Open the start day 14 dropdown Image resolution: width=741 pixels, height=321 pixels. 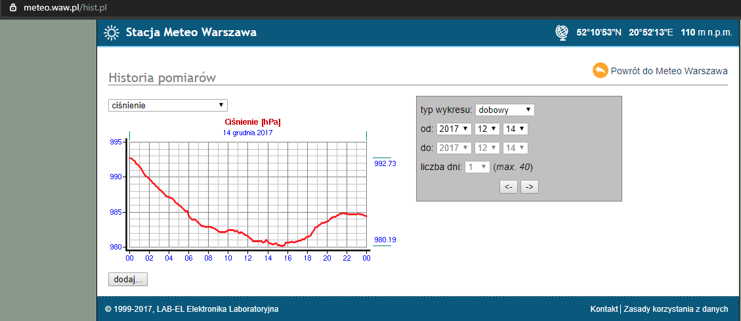(x=515, y=129)
